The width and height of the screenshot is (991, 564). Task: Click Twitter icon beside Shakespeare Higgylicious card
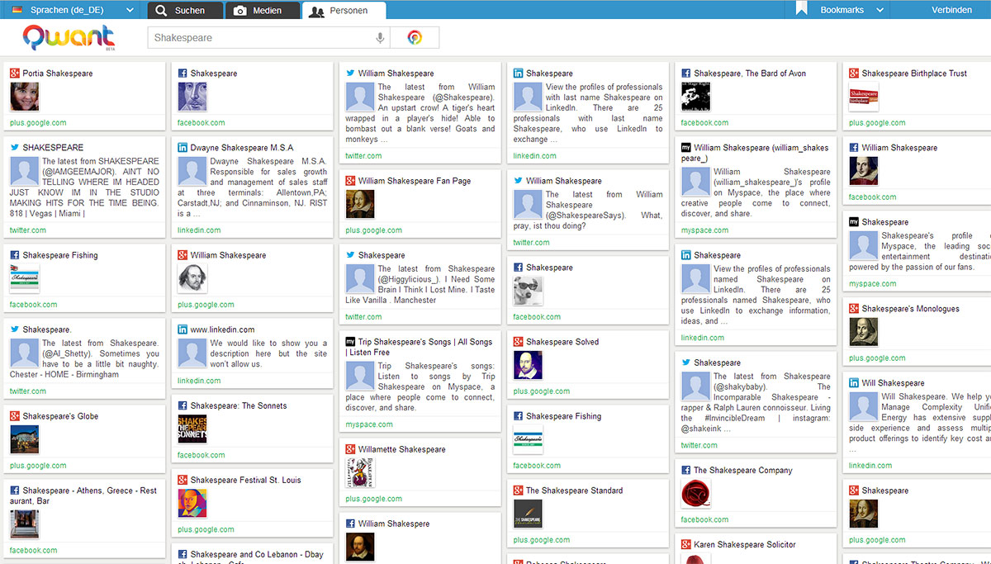pos(350,255)
